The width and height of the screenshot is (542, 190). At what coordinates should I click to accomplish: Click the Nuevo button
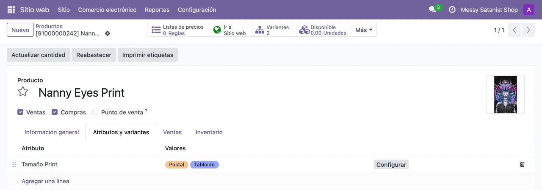[20, 30]
